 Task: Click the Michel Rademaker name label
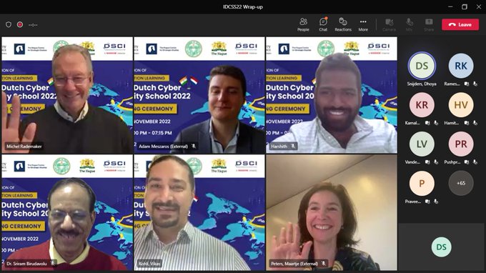click(24, 147)
